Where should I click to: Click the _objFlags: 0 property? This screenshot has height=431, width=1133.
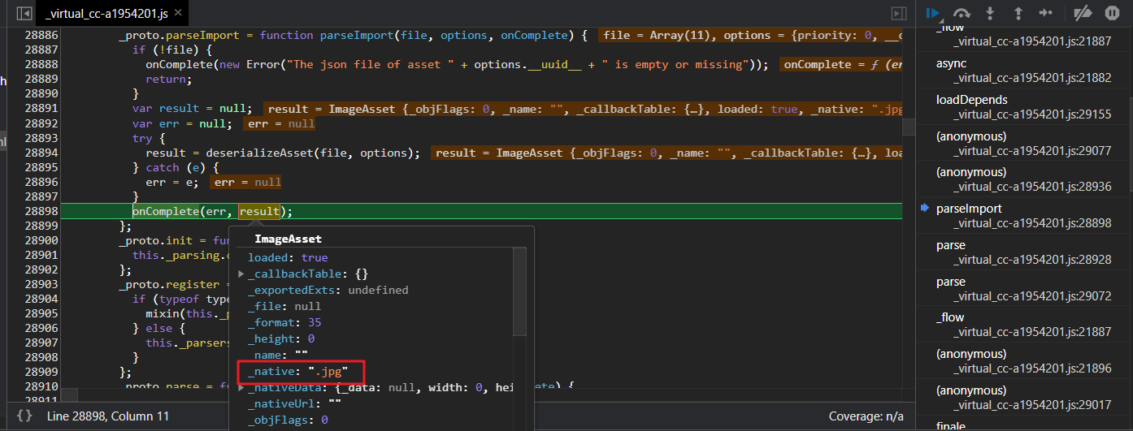click(x=288, y=420)
